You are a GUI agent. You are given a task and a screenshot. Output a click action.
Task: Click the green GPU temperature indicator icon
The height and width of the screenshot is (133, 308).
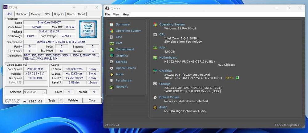pos(237,78)
